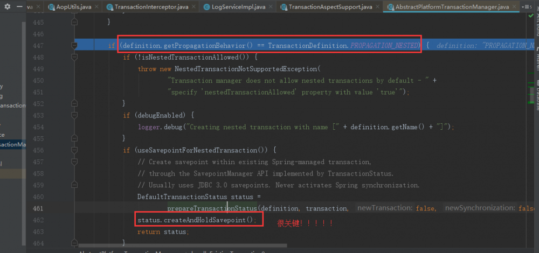Click DefaultTransactionStatus type on line 460
Screen dimensions: 539x253
tap(182, 196)
